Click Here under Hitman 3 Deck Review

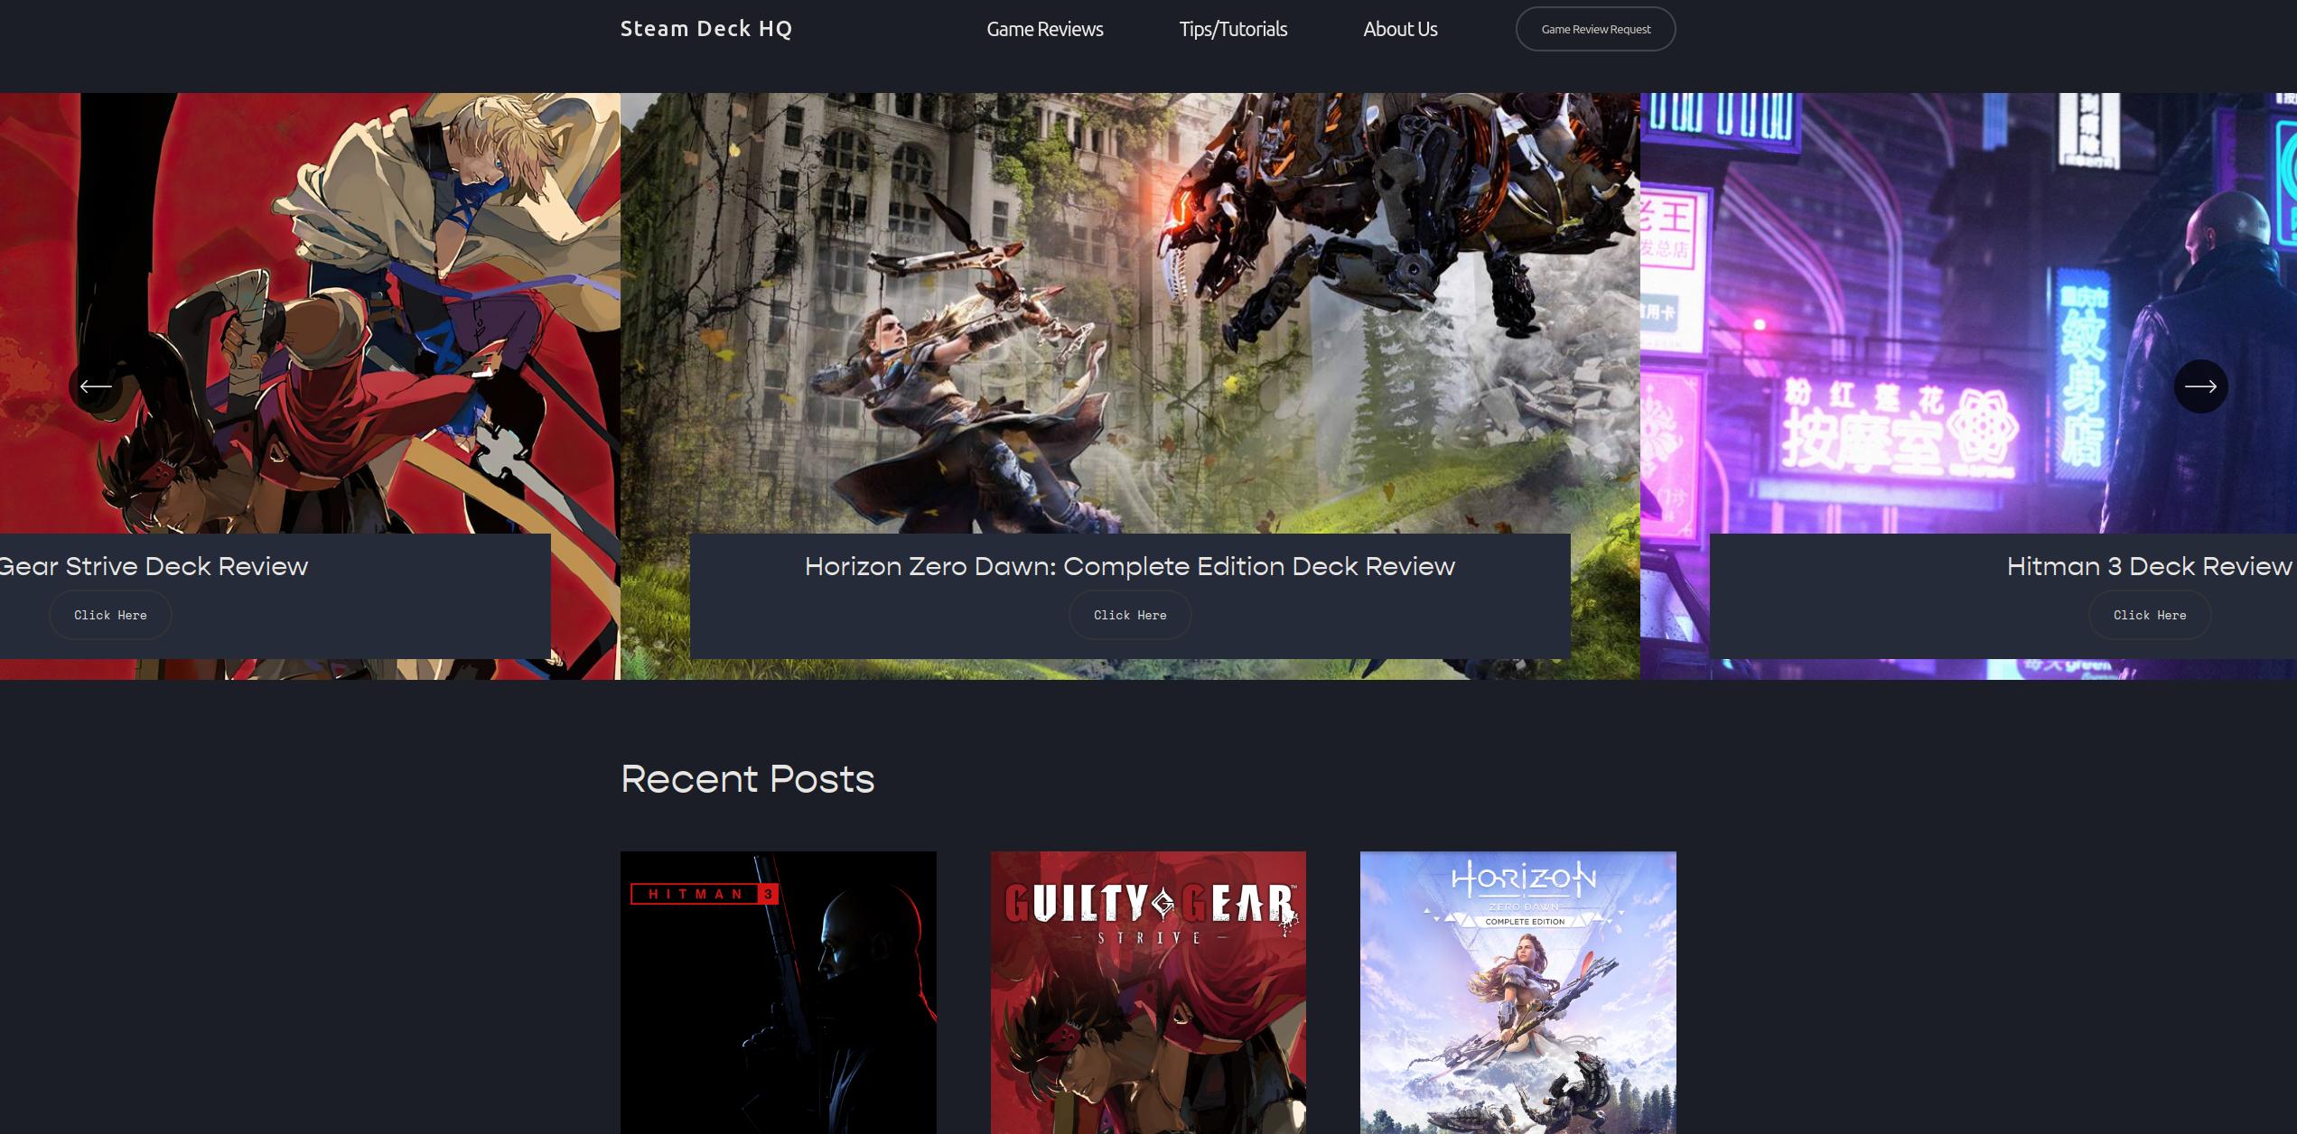[2150, 615]
